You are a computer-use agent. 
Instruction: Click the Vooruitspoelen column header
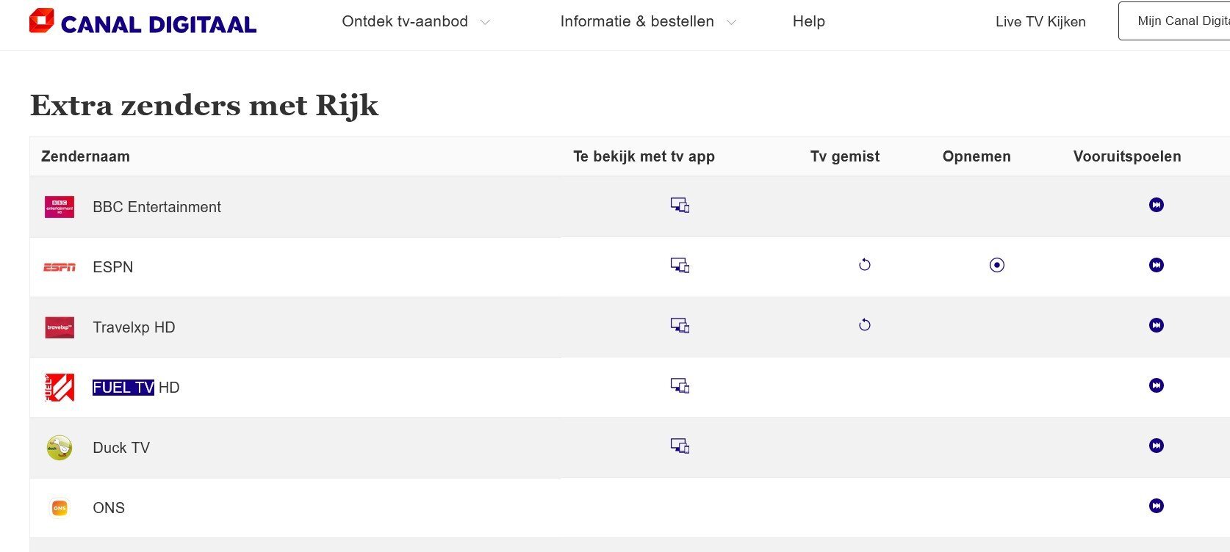pyautogui.click(x=1127, y=156)
